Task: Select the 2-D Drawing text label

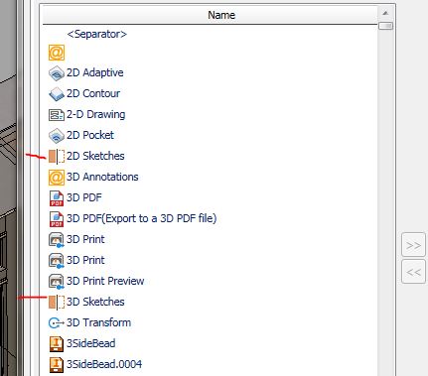Action: coord(95,114)
